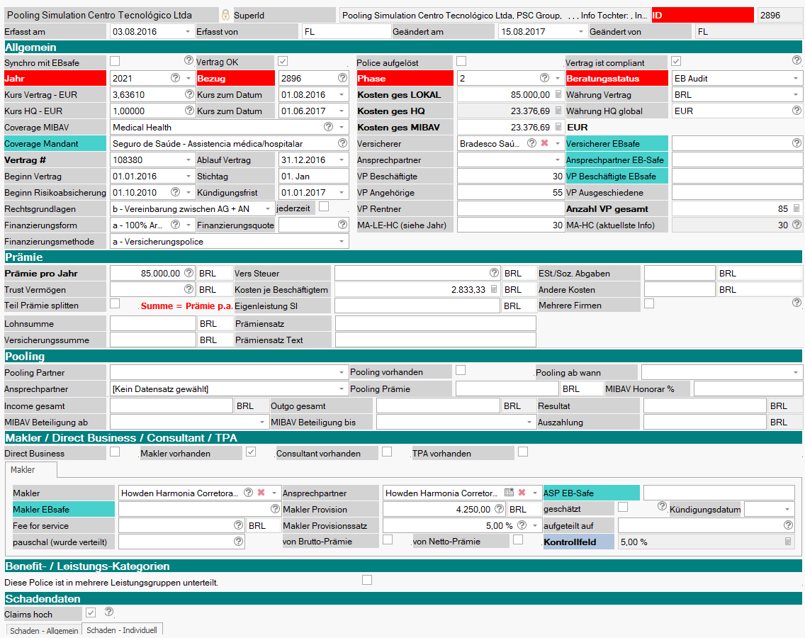Click the VP Rentner input field
Image resolution: width=805 pixels, height=638 pixels.
pyautogui.click(x=510, y=208)
